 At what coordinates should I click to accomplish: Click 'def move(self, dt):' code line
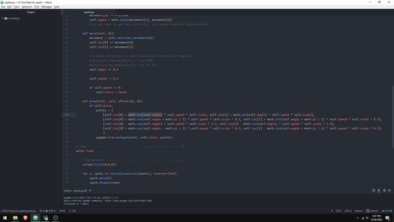(98, 33)
